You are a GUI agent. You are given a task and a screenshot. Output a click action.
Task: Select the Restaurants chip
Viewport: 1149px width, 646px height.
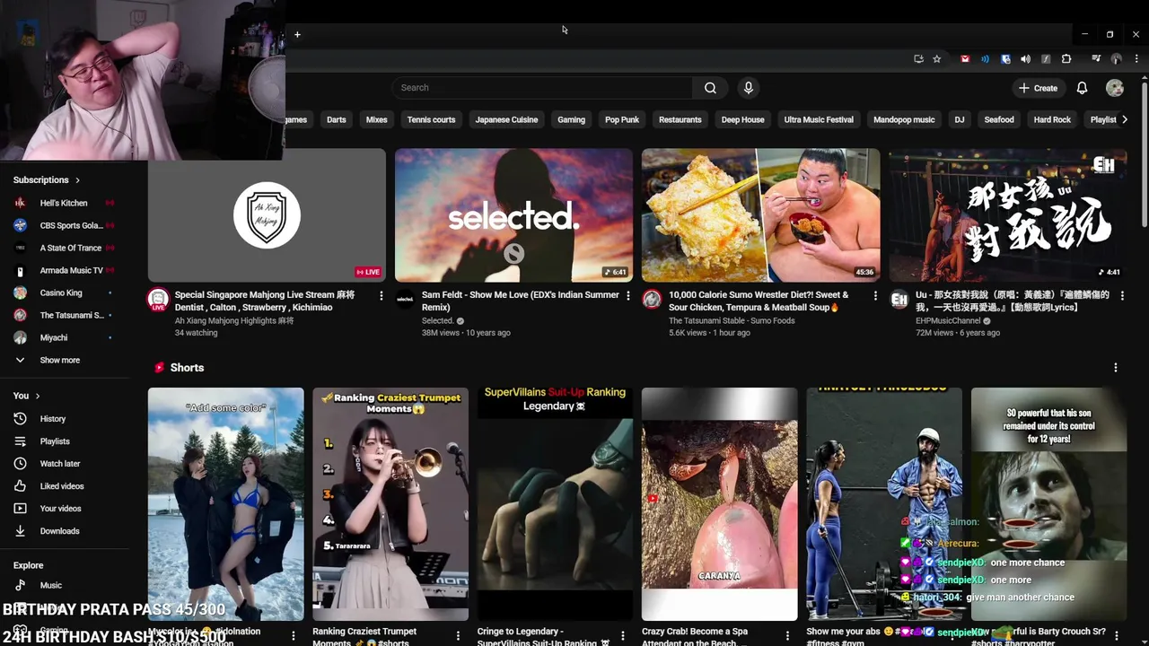click(680, 119)
